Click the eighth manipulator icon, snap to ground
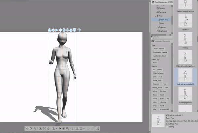The image size is (198, 133). coord(75,30)
